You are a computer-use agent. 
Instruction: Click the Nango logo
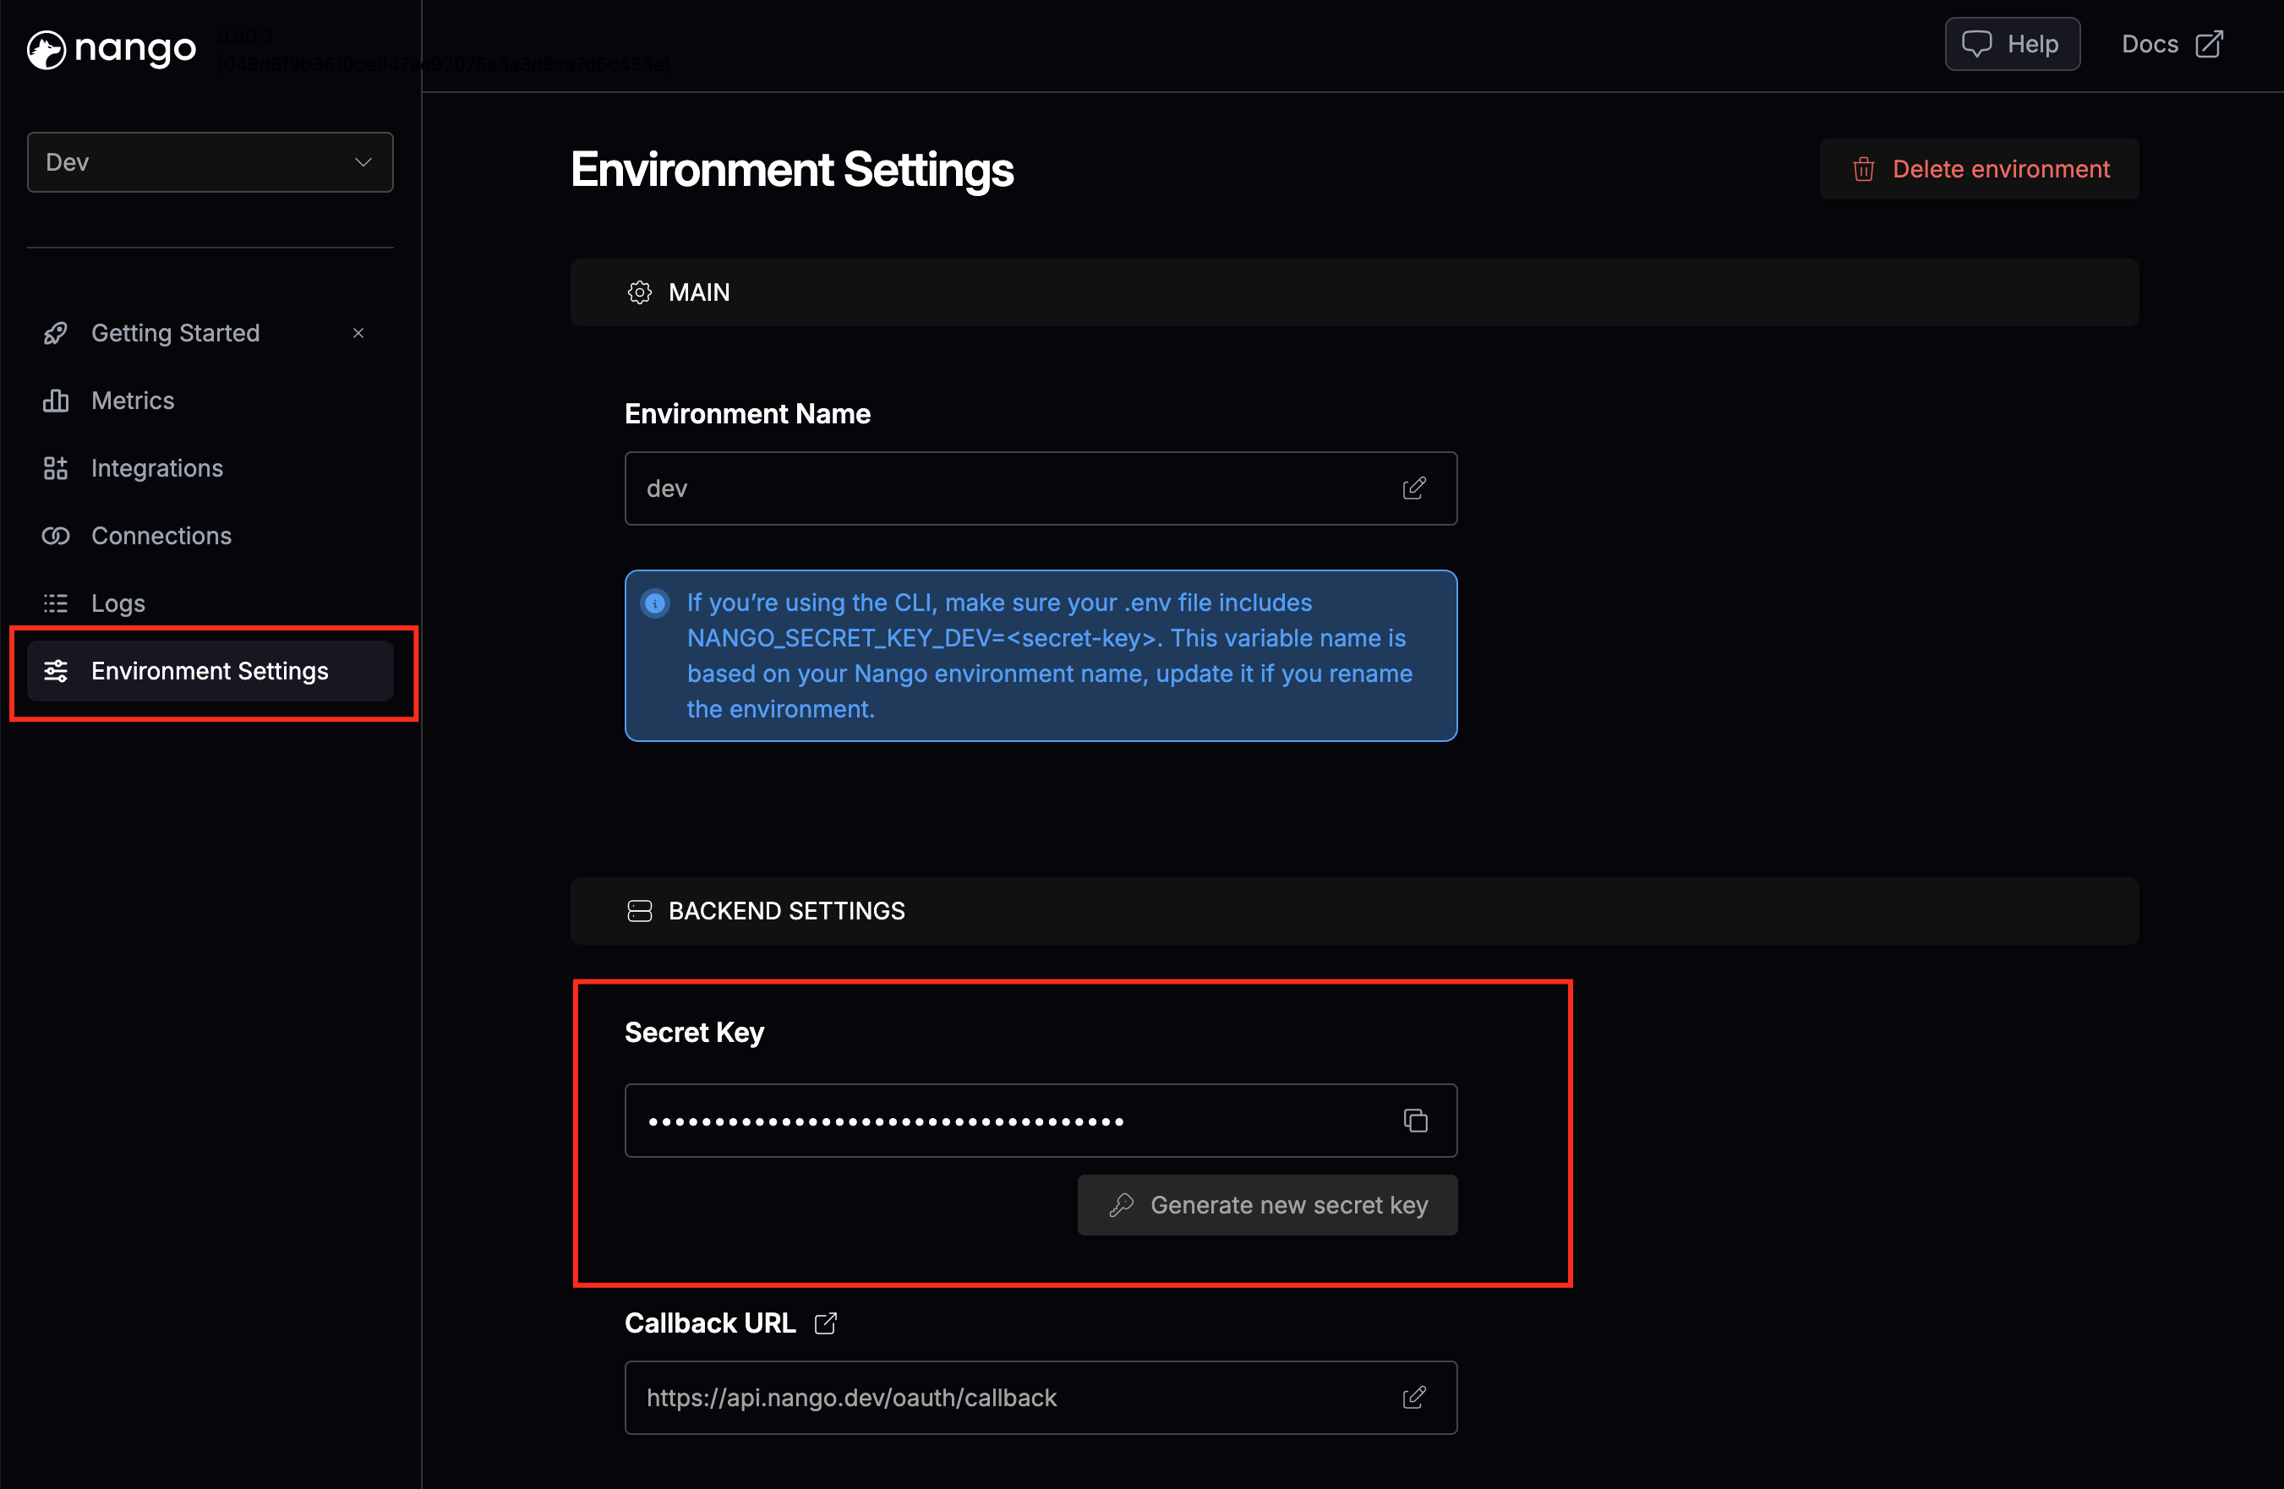click(x=112, y=49)
